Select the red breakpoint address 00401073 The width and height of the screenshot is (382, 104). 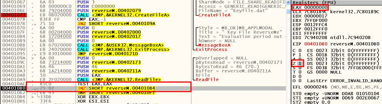tap(13, 15)
